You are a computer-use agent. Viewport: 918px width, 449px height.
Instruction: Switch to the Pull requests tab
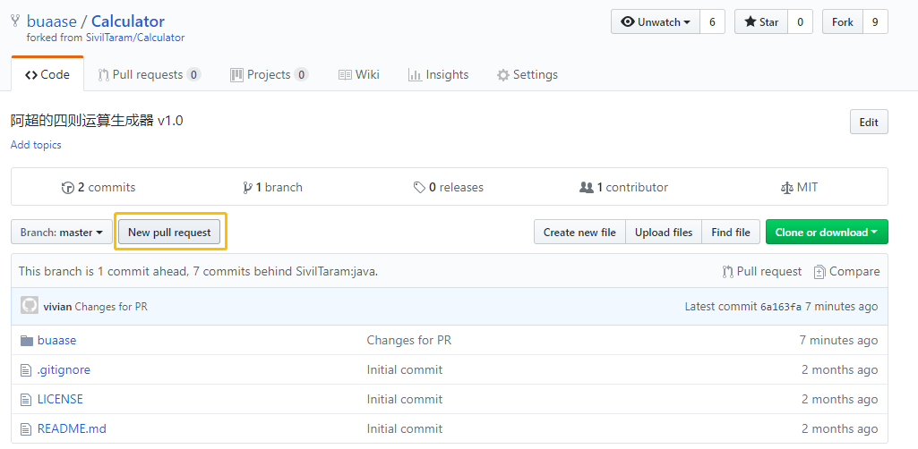click(x=150, y=75)
